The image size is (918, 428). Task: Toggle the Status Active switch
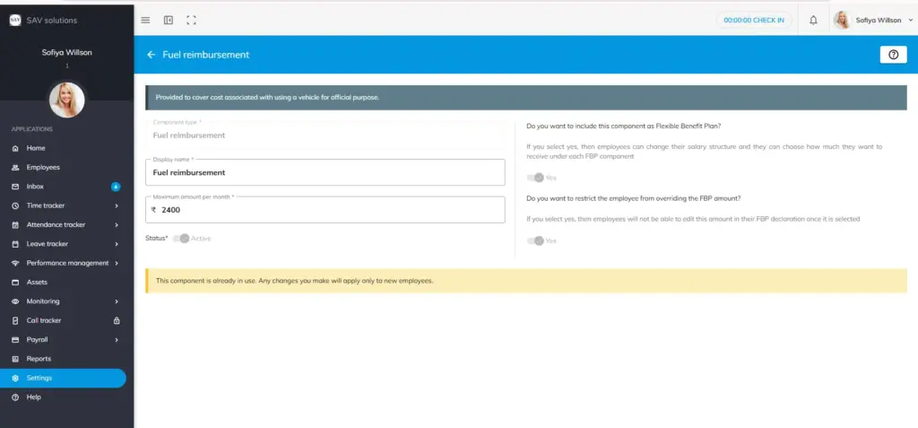click(x=181, y=239)
